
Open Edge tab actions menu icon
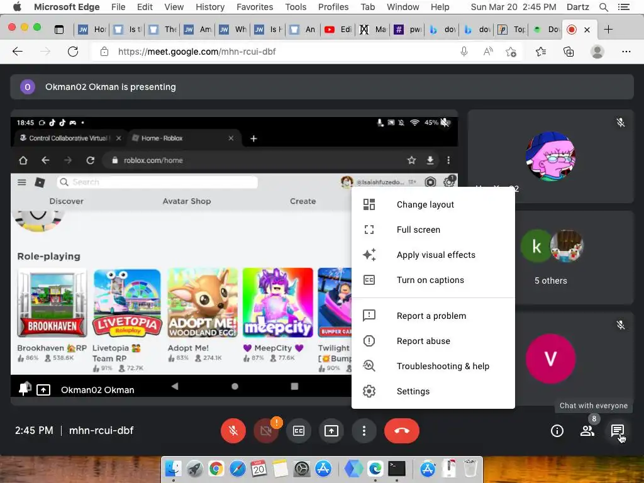point(59,29)
